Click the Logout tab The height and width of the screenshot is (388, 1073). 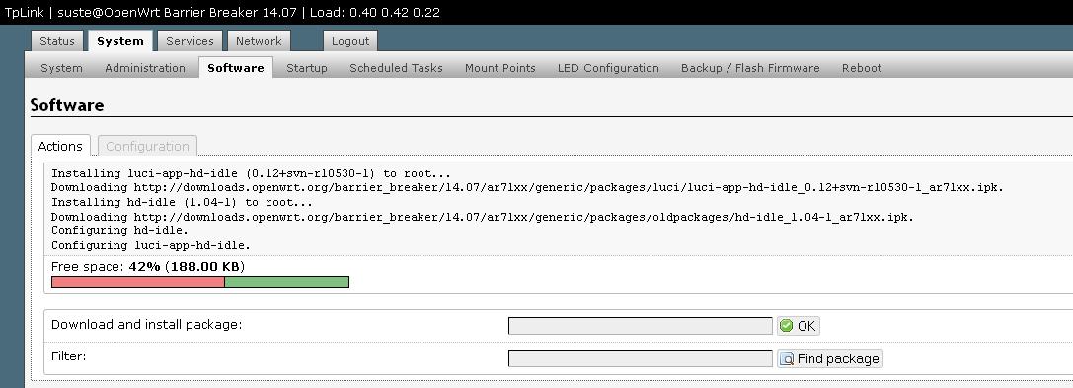[x=350, y=41]
